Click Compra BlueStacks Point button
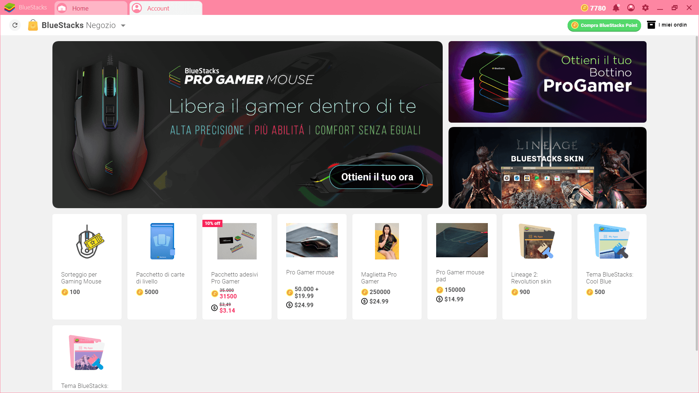 click(x=604, y=25)
